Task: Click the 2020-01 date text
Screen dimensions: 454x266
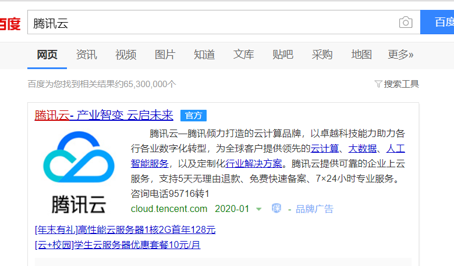Action: pos(232,209)
